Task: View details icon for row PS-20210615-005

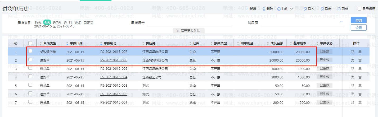Action: (352, 69)
